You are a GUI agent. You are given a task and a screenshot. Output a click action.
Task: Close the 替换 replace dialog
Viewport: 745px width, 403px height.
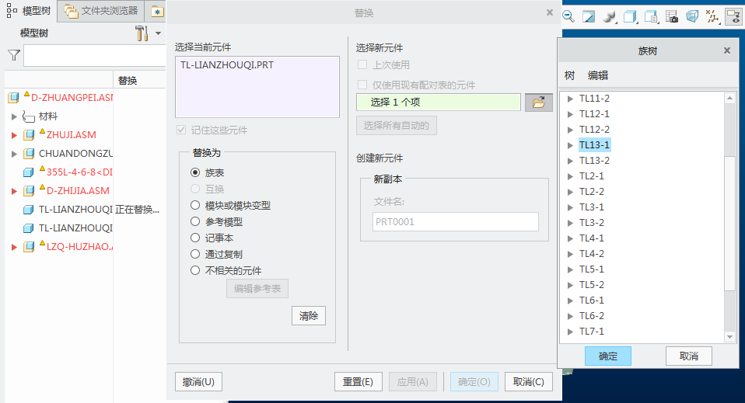550,12
